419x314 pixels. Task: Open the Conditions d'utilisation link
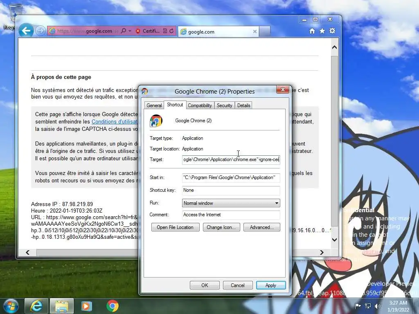[115, 121]
